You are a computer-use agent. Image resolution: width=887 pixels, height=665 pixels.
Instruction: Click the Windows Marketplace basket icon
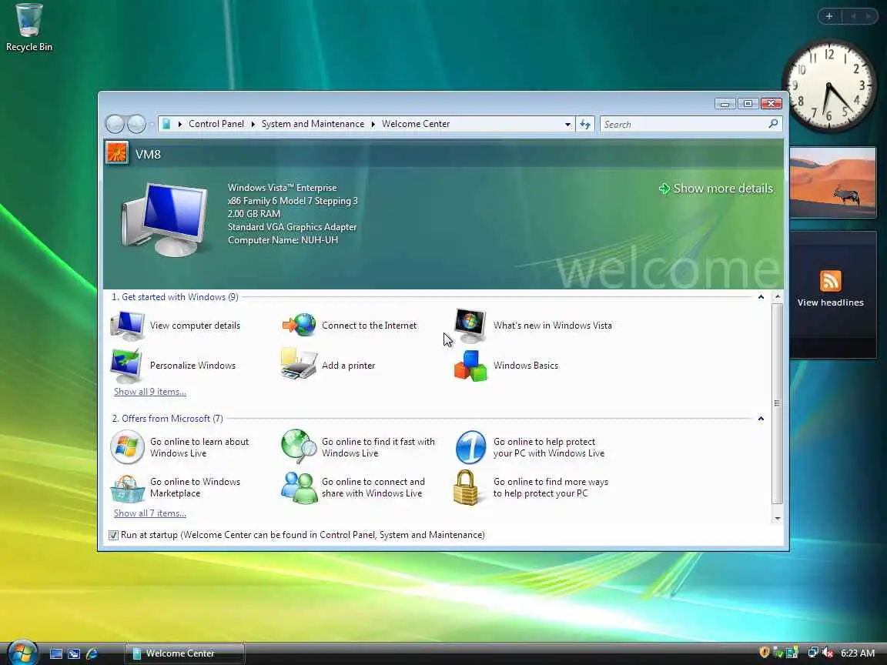click(x=127, y=489)
